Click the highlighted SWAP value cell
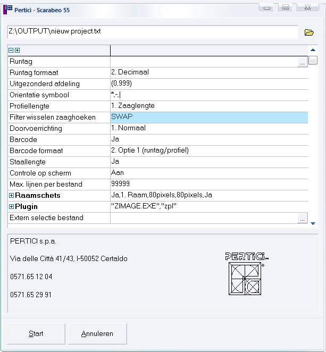326x352 pixels. point(209,118)
